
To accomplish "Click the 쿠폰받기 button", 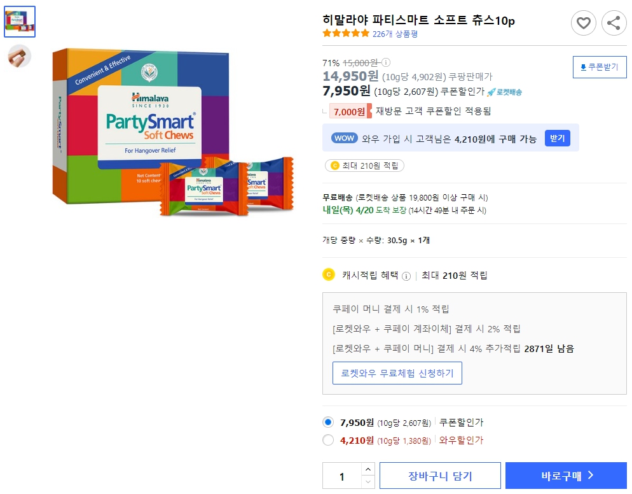I will [x=600, y=67].
